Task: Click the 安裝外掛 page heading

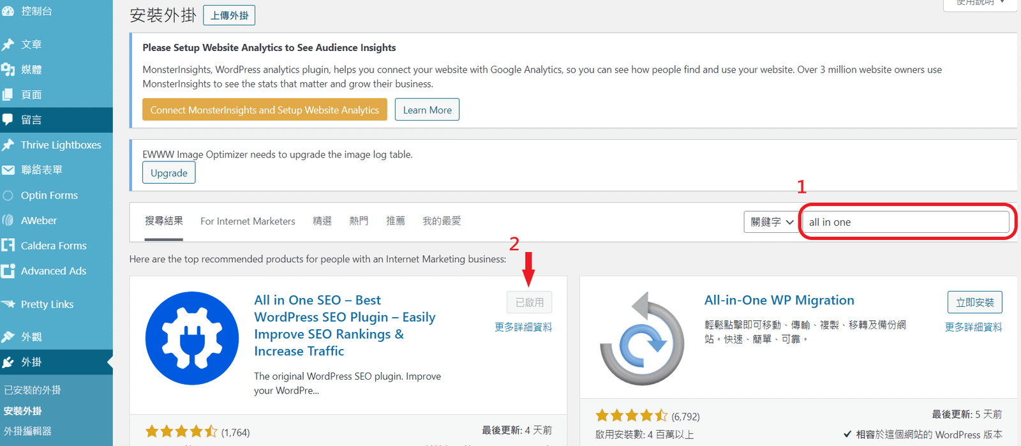Action: [x=163, y=15]
